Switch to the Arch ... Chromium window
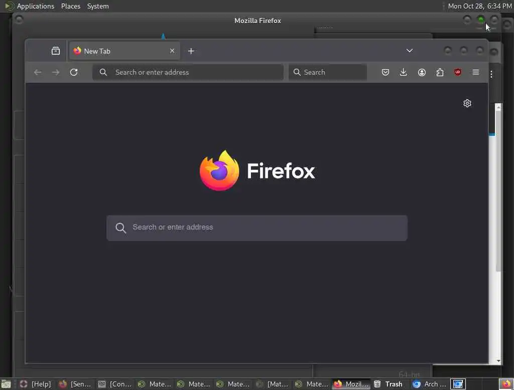 430,384
